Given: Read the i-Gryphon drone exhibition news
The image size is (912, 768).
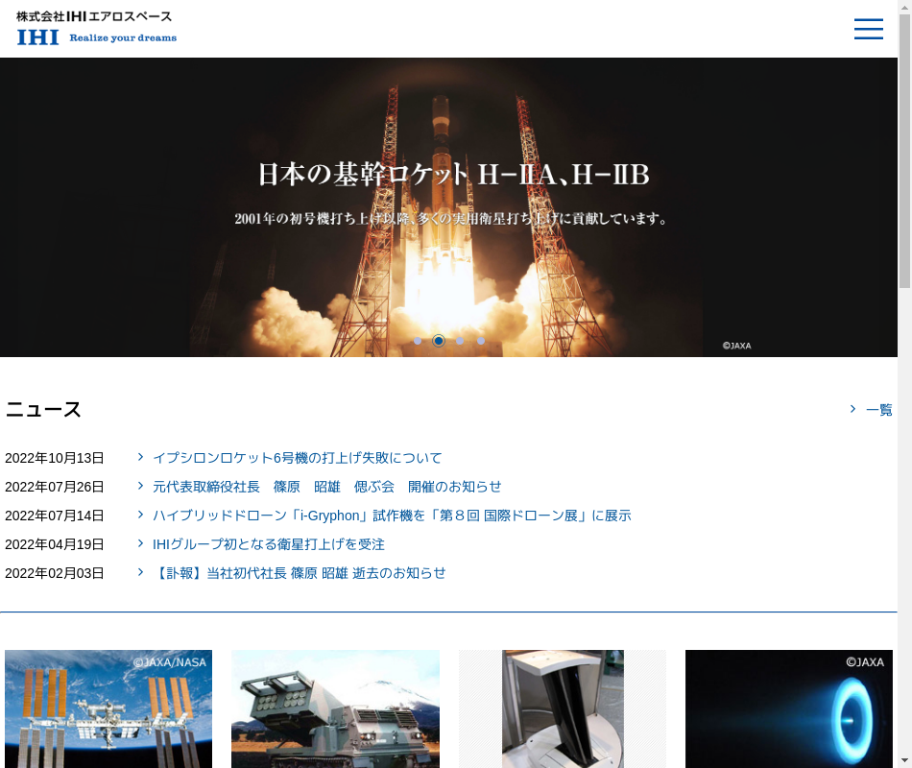Looking at the screenshot, I should [x=392, y=516].
